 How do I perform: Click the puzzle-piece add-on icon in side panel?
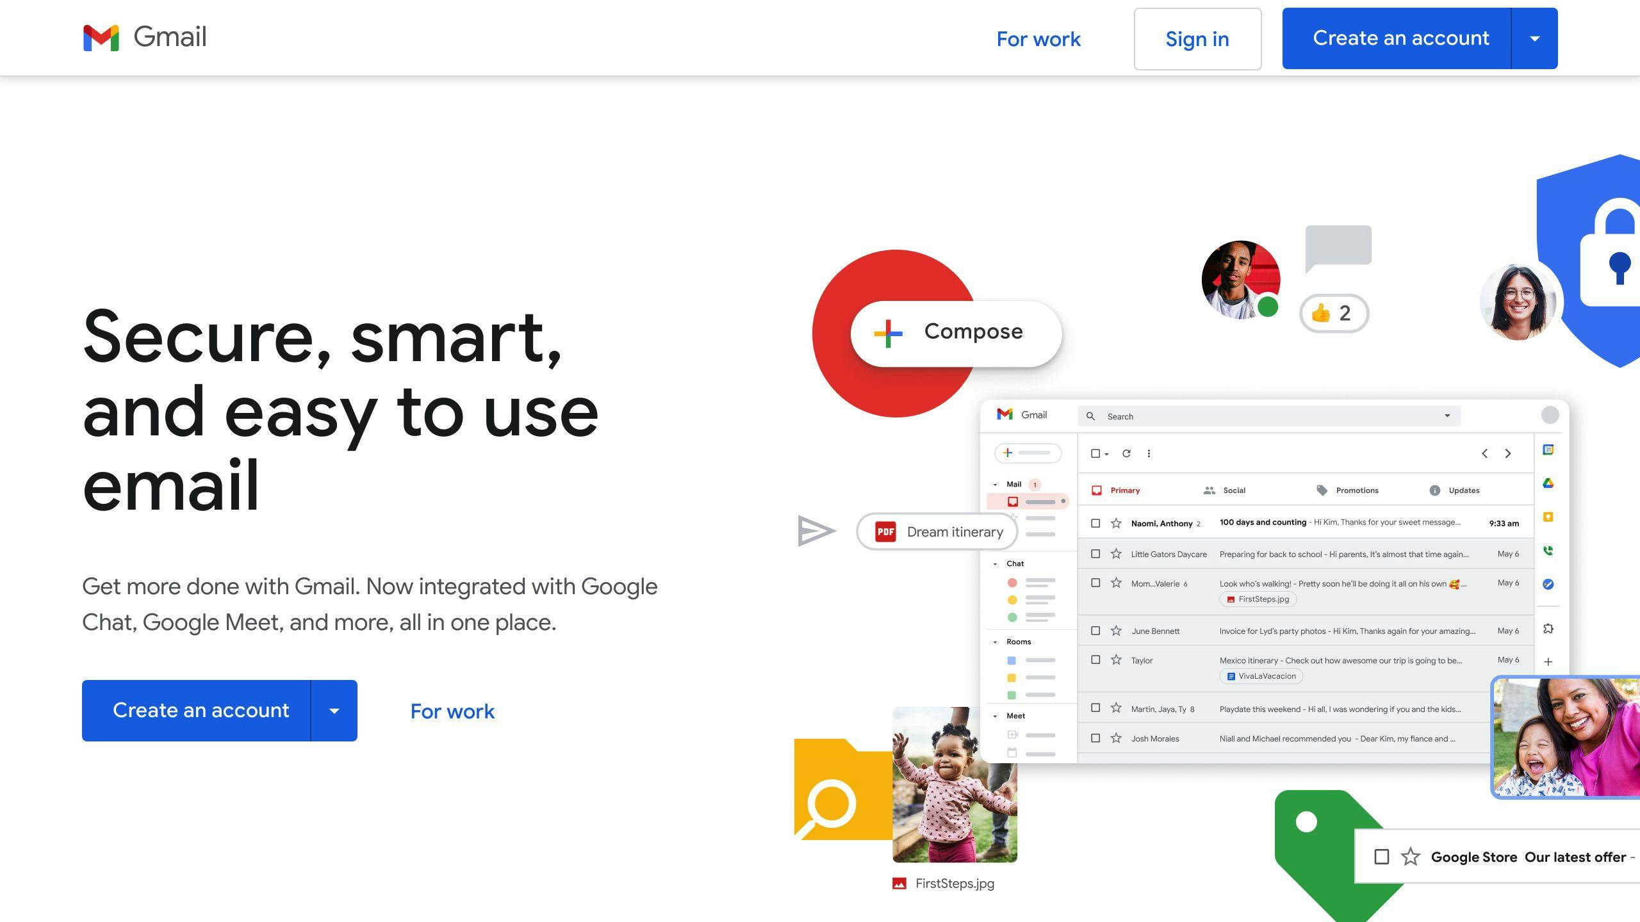[x=1548, y=629]
